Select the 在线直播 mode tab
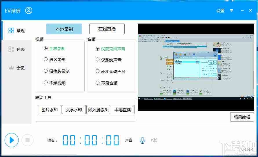 click(x=107, y=29)
